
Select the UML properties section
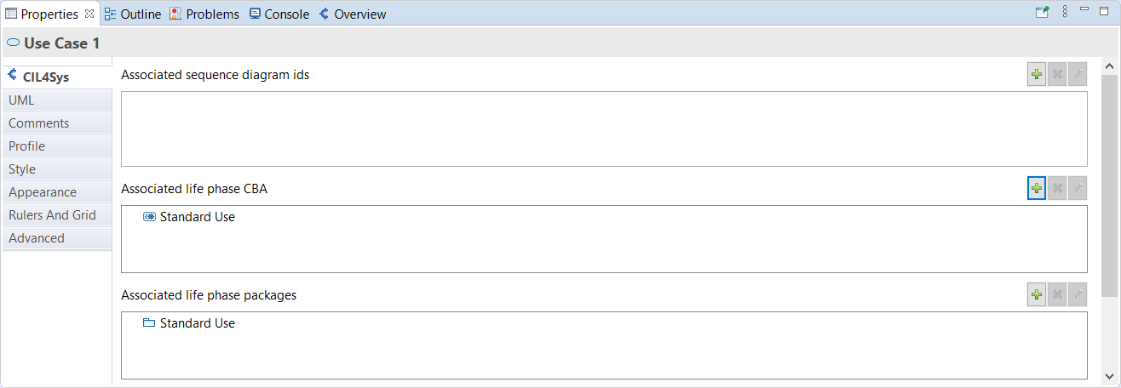[56, 100]
